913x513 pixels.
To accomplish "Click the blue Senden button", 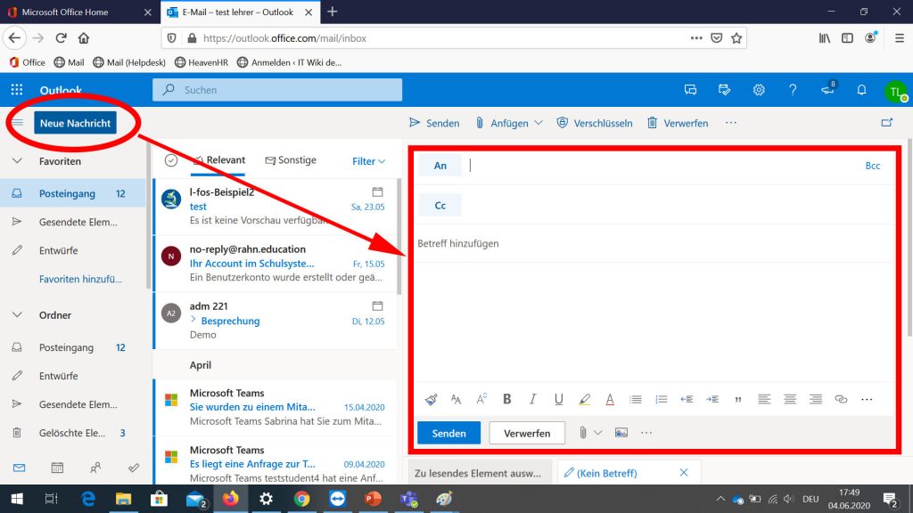I will click(448, 433).
